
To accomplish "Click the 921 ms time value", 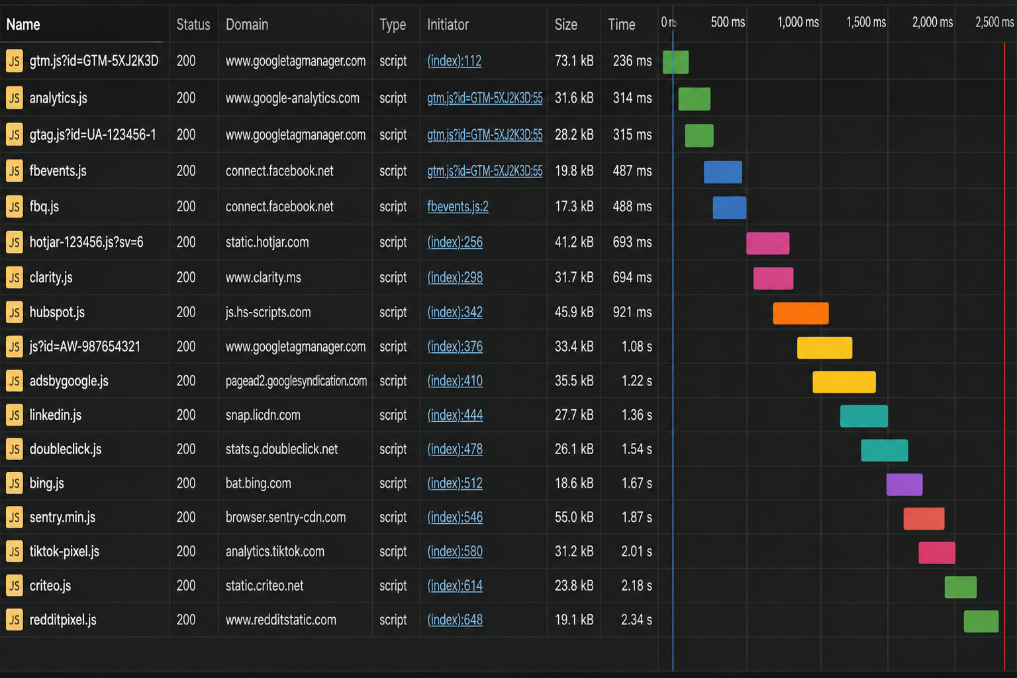I will click(632, 313).
